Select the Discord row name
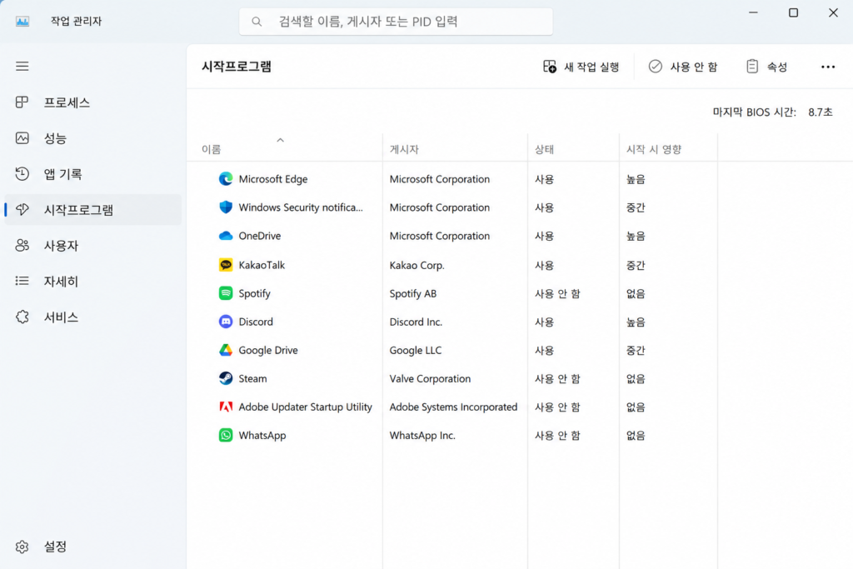 point(256,322)
